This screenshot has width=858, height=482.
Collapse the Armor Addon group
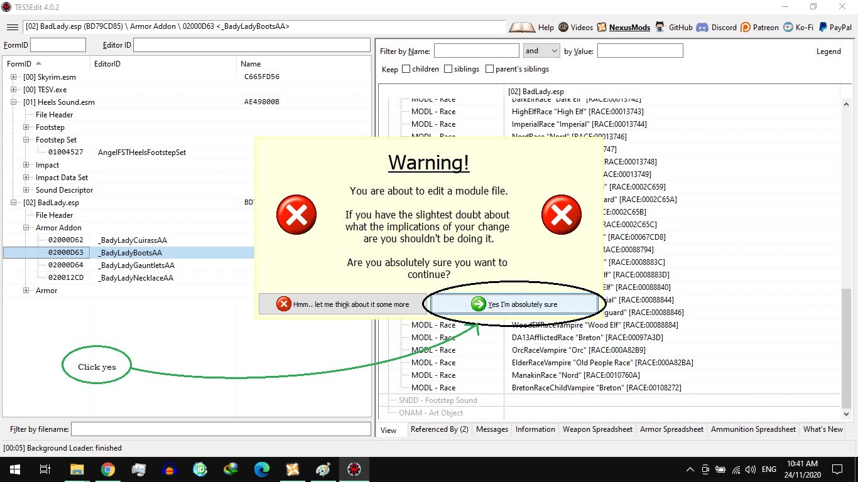(x=26, y=227)
